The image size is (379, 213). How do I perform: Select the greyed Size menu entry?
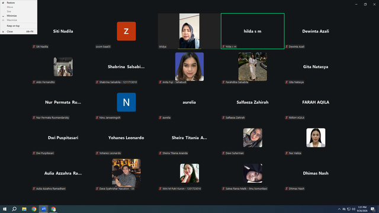[x=18, y=11]
